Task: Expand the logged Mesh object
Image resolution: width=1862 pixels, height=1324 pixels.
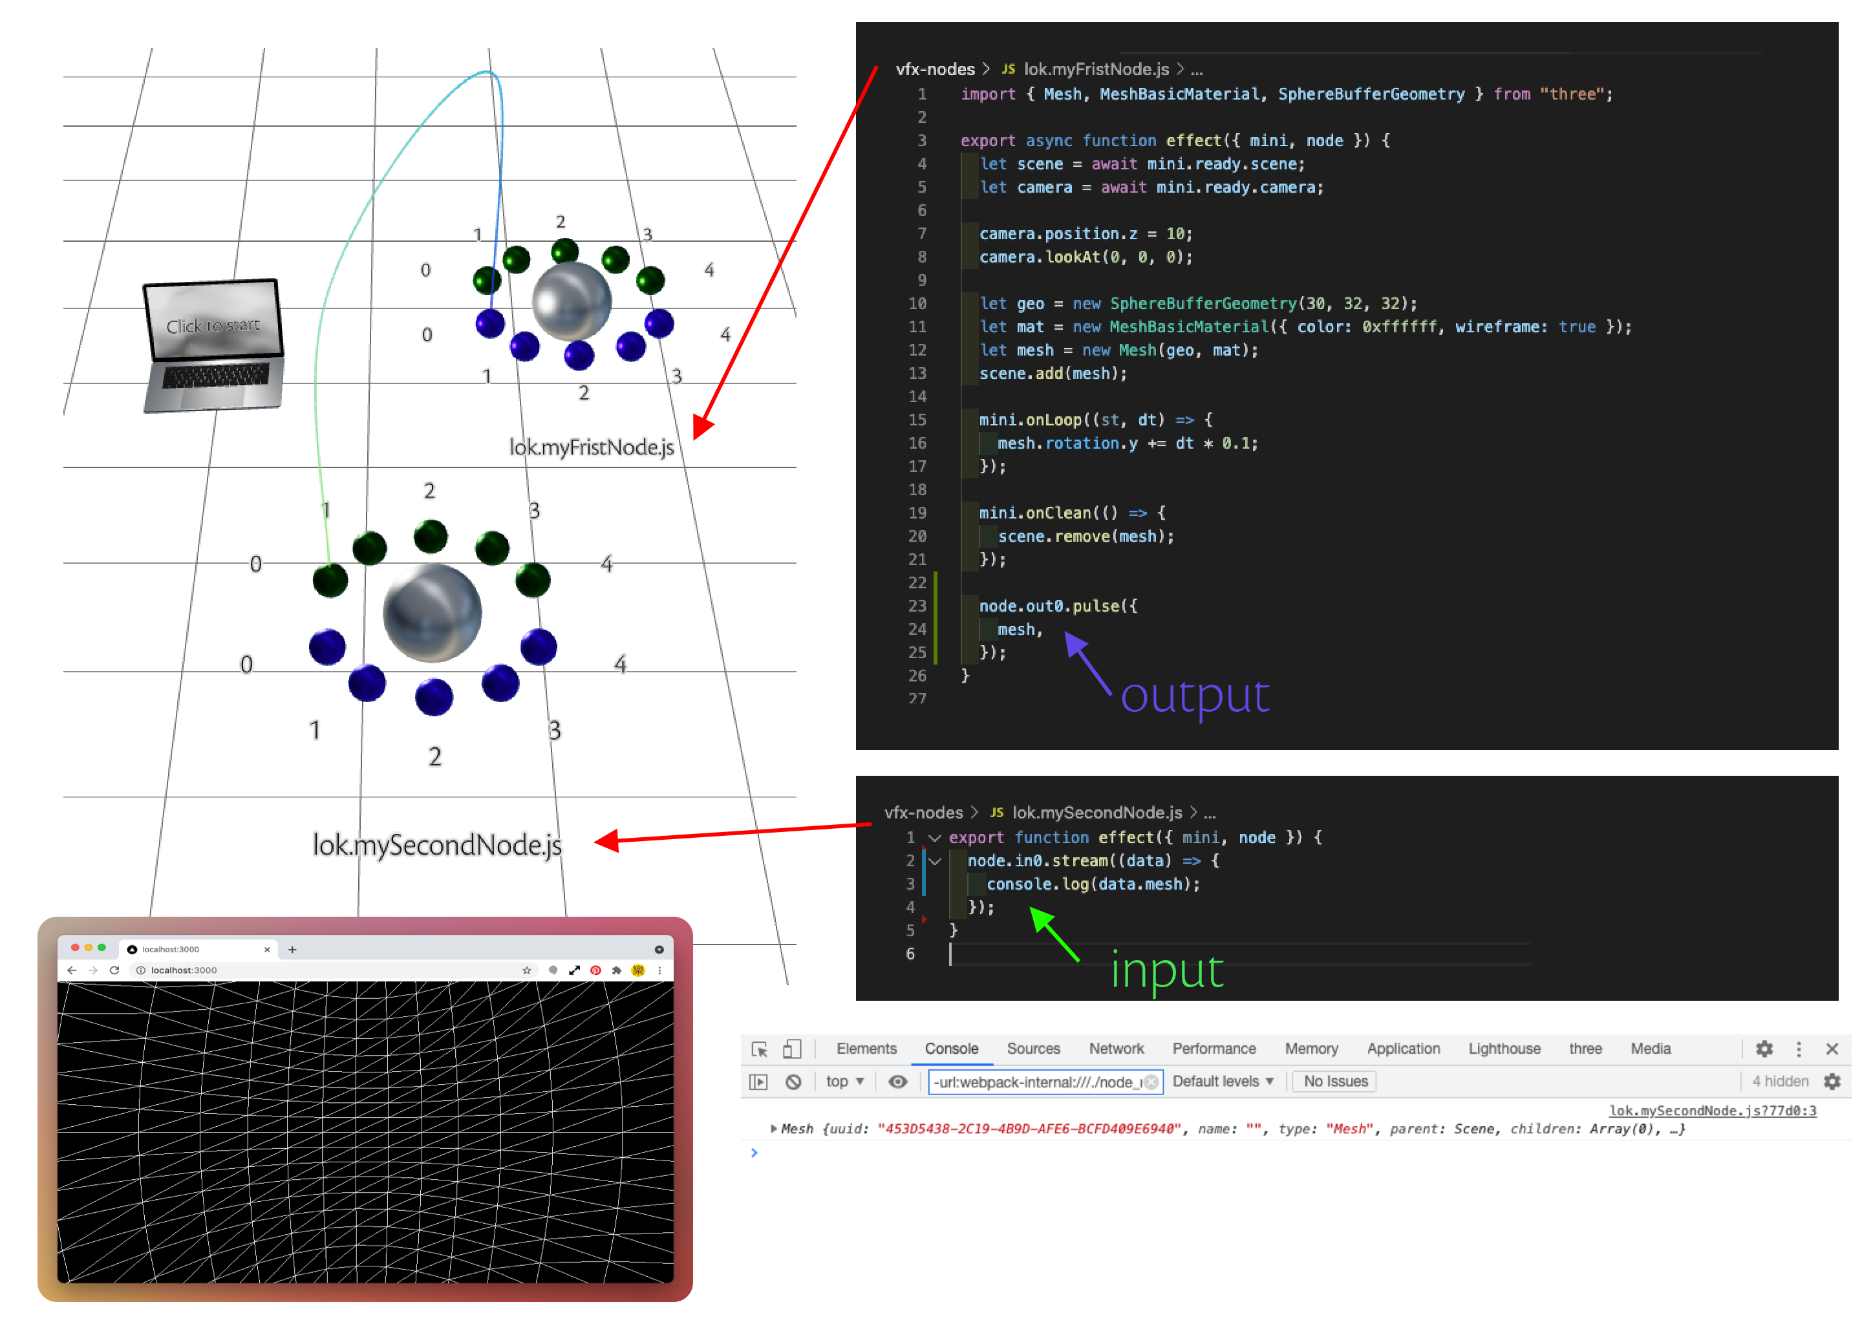Action: [773, 1129]
